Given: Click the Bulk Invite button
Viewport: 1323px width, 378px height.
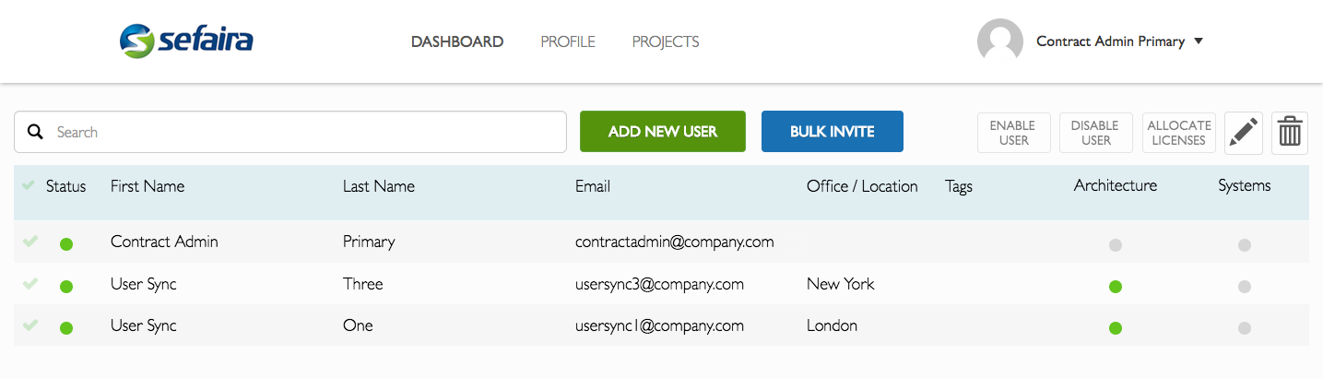Looking at the screenshot, I should click(x=833, y=132).
